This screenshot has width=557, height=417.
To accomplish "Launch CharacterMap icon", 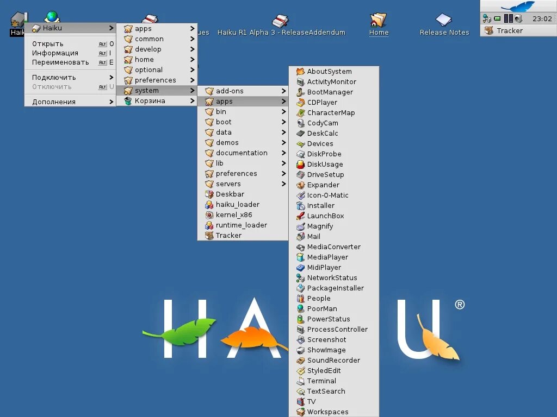I will tap(300, 113).
